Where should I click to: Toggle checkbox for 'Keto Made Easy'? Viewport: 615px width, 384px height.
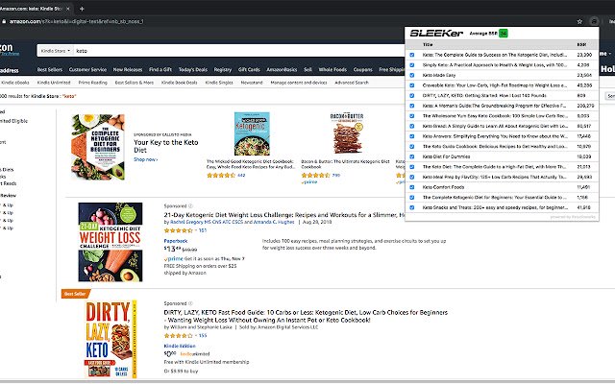pos(412,75)
